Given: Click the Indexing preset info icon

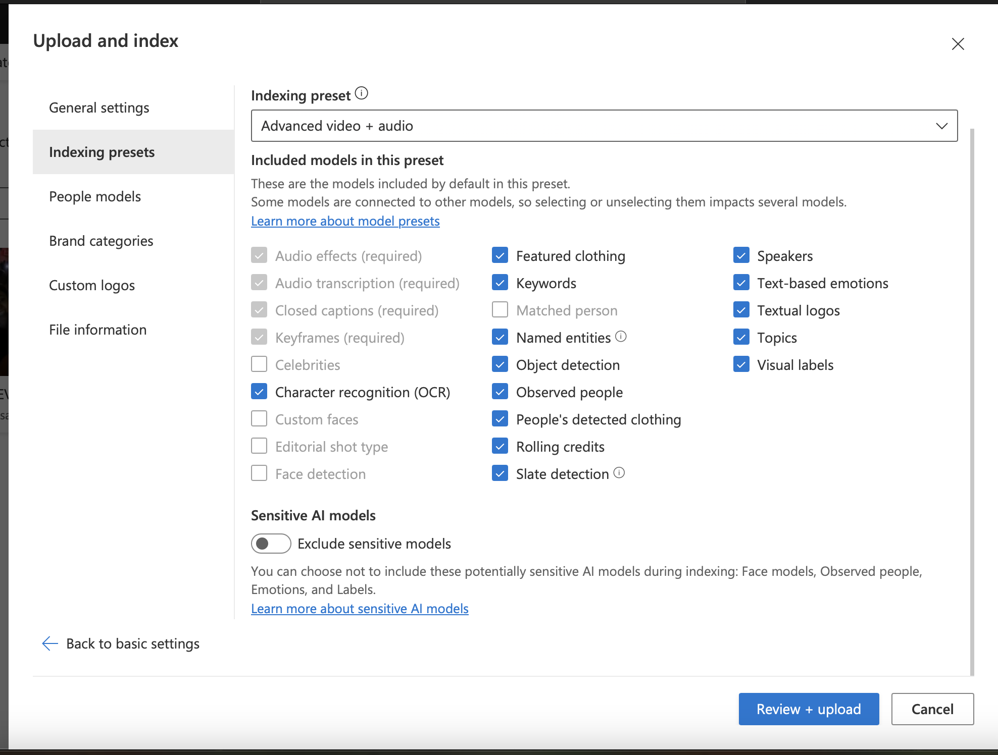Looking at the screenshot, I should [362, 93].
